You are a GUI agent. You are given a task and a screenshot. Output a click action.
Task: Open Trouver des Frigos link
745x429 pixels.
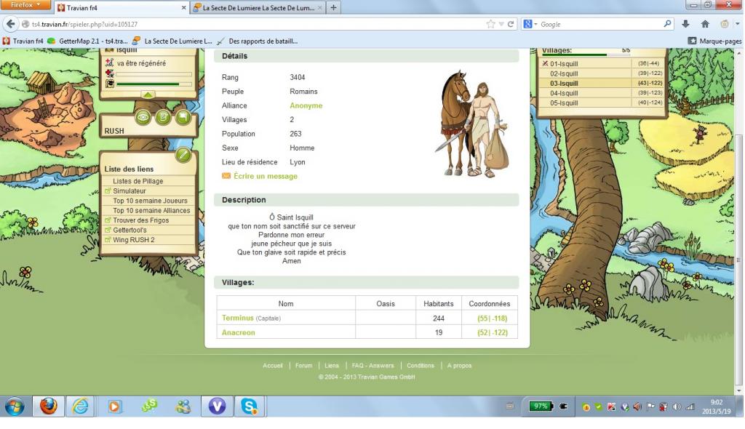pyautogui.click(x=141, y=220)
